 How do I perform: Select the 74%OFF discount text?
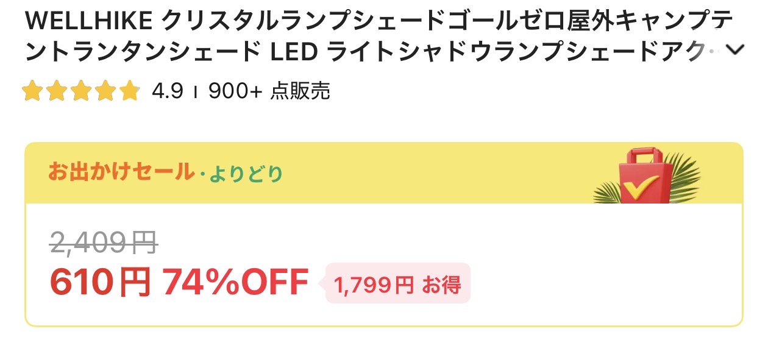(x=235, y=283)
